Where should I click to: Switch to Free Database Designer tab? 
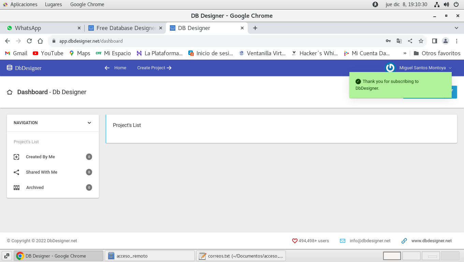pos(123,28)
